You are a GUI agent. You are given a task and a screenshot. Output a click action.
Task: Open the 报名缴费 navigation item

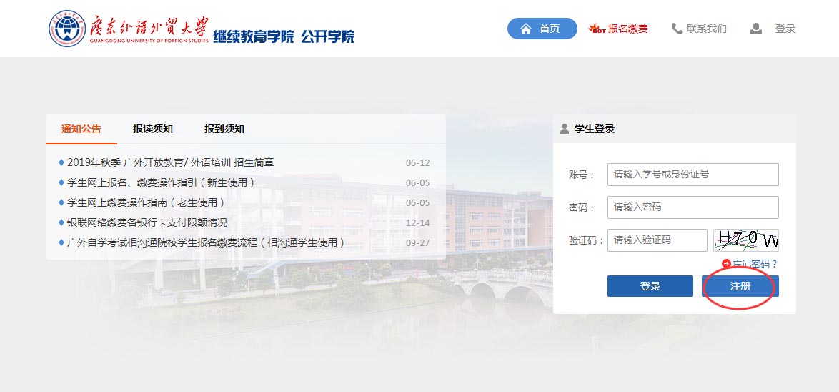[627, 29]
